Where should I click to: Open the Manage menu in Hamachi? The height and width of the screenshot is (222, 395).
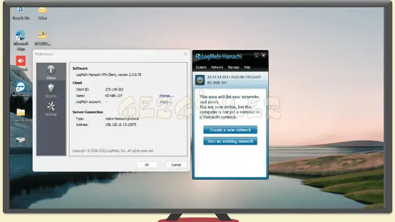233,67
